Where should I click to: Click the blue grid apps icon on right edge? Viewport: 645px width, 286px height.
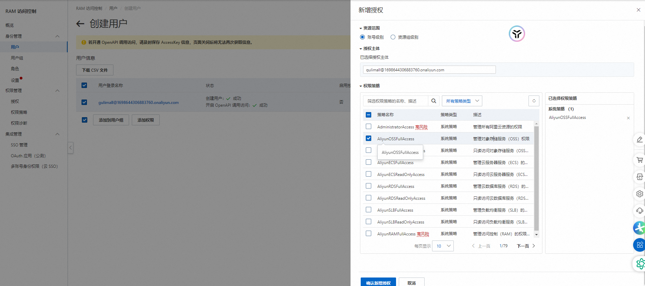[x=640, y=245]
